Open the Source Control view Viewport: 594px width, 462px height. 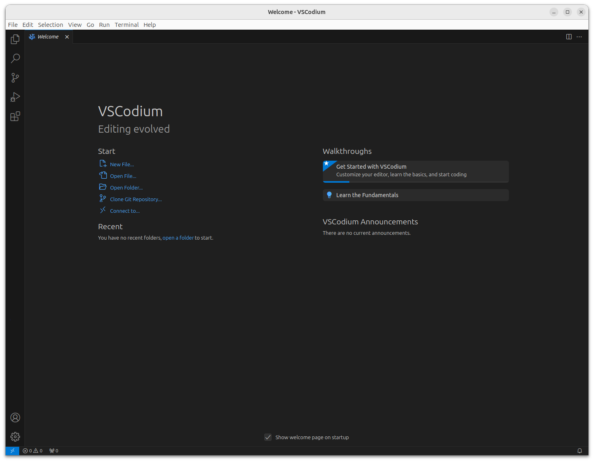pos(15,77)
